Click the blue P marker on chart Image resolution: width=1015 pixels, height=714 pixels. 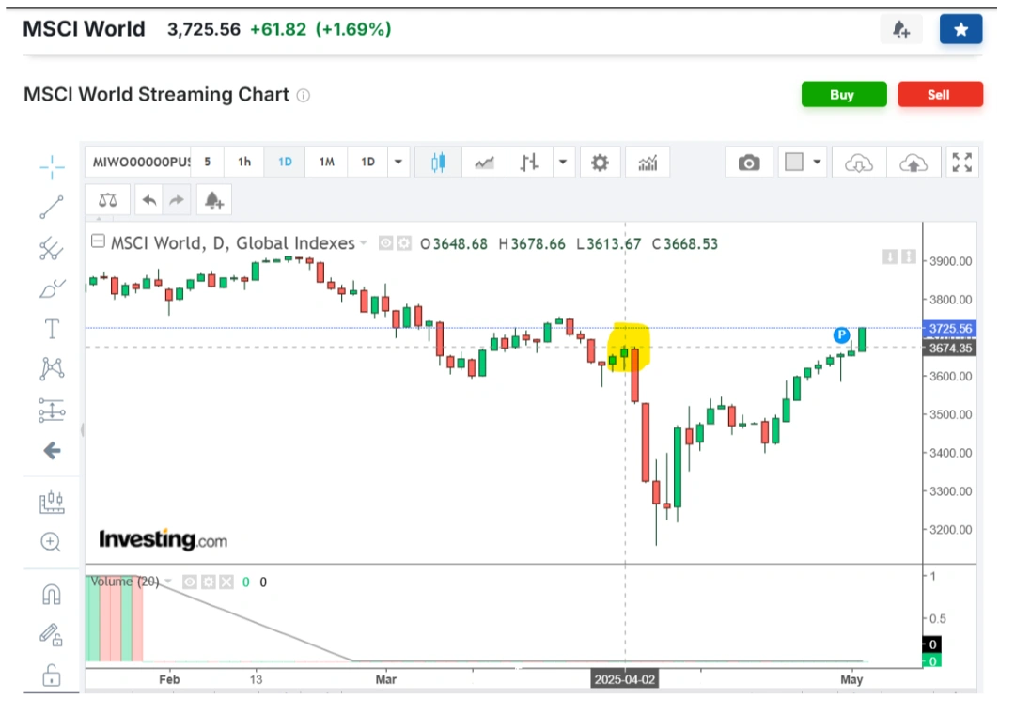point(841,335)
